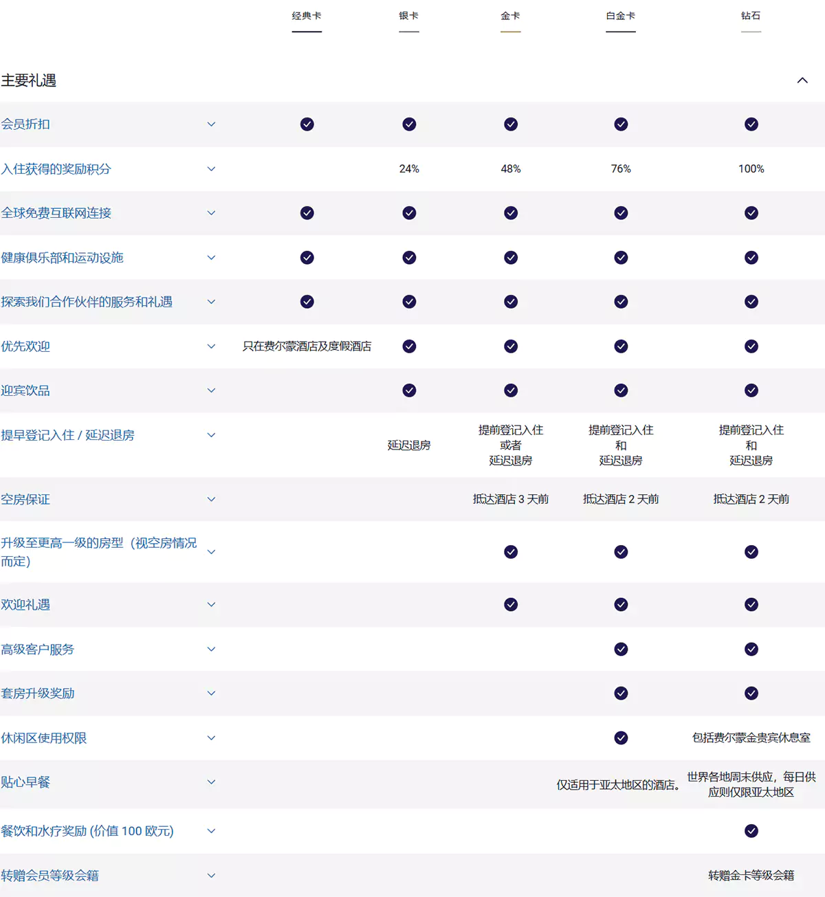
Task: Click the 金卡 checkmark for 欢迎礼遇
Action: (510, 605)
